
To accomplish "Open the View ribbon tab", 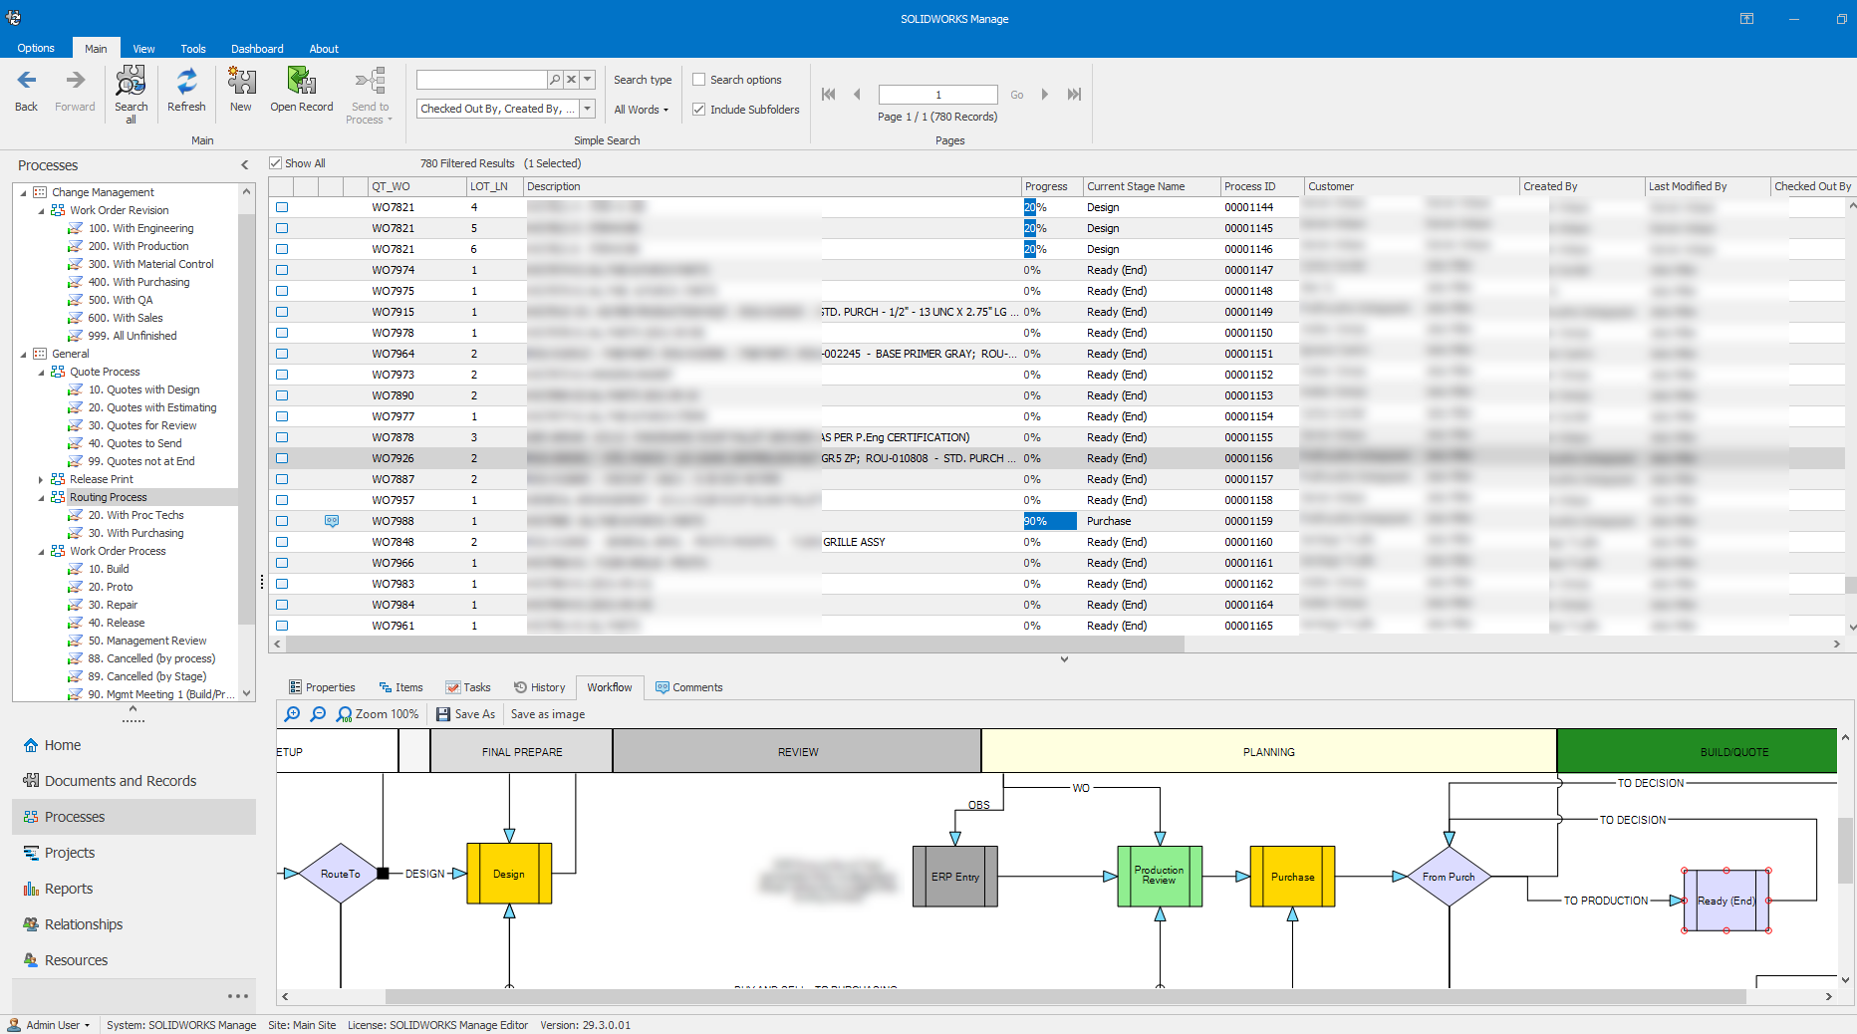I will point(143,49).
